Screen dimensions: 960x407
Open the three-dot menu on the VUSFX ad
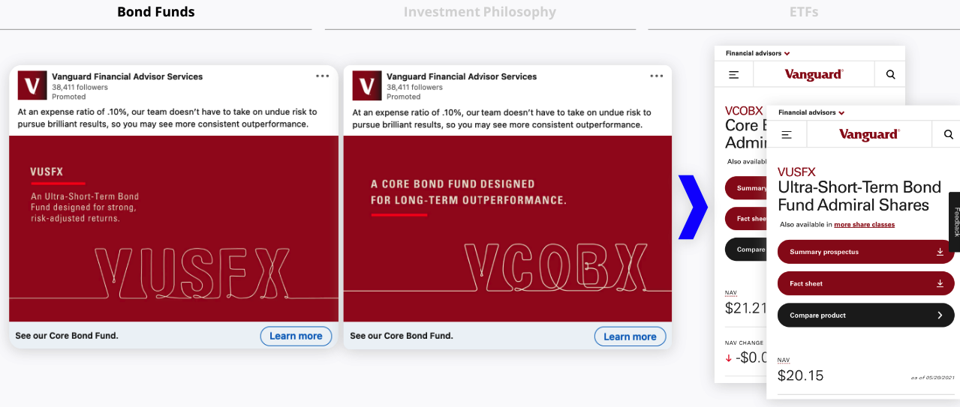(323, 76)
